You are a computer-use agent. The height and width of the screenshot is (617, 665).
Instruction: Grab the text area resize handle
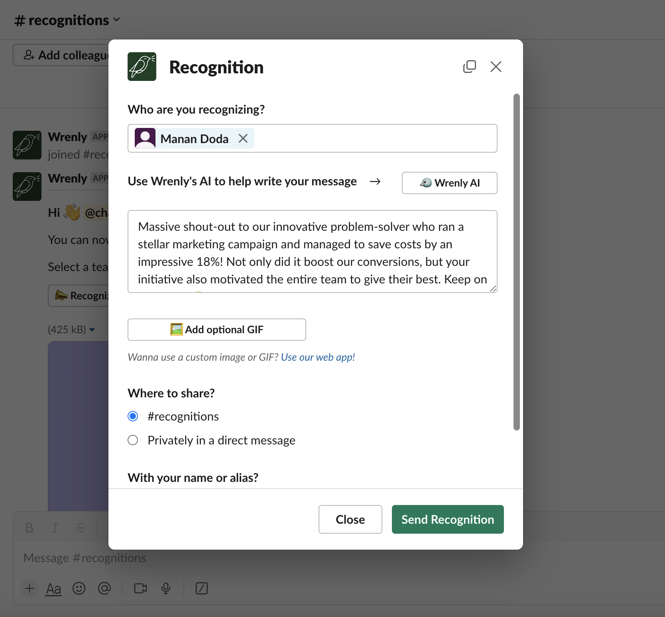(494, 289)
